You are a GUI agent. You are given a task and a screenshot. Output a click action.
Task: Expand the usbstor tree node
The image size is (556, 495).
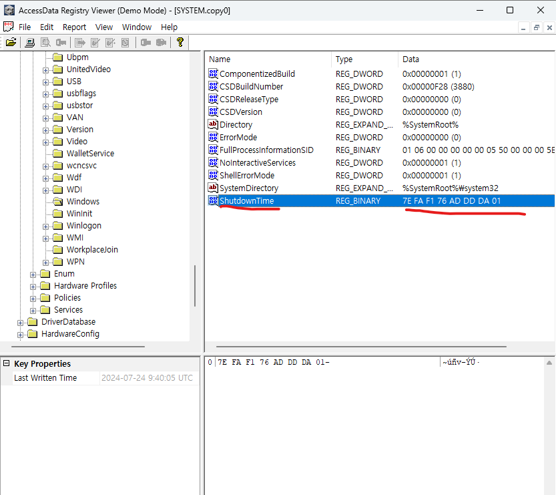click(x=46, y=106)
